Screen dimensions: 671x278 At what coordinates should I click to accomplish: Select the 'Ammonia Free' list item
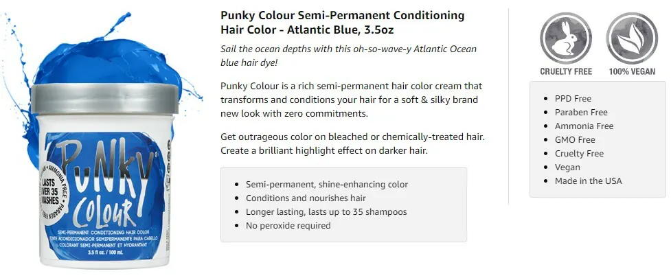[x=584, y=126]
